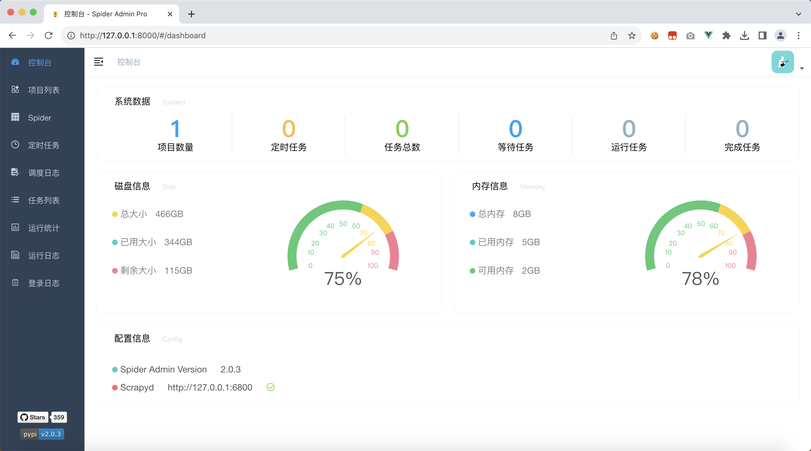Click the cookie extension icon
The height and width of the screenshot is (451, 811).
(x=654, y=35)
